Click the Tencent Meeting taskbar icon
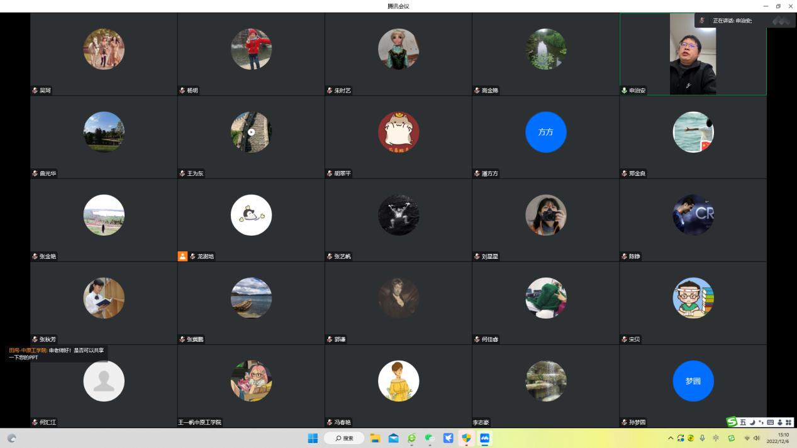Viewport: 797px width, 448px height. click(x=485, y=438)
